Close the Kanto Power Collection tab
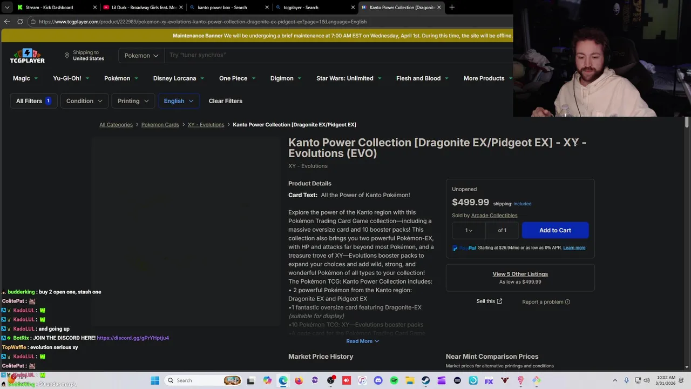This screenshot has height=389, width=691. [439, 8]
